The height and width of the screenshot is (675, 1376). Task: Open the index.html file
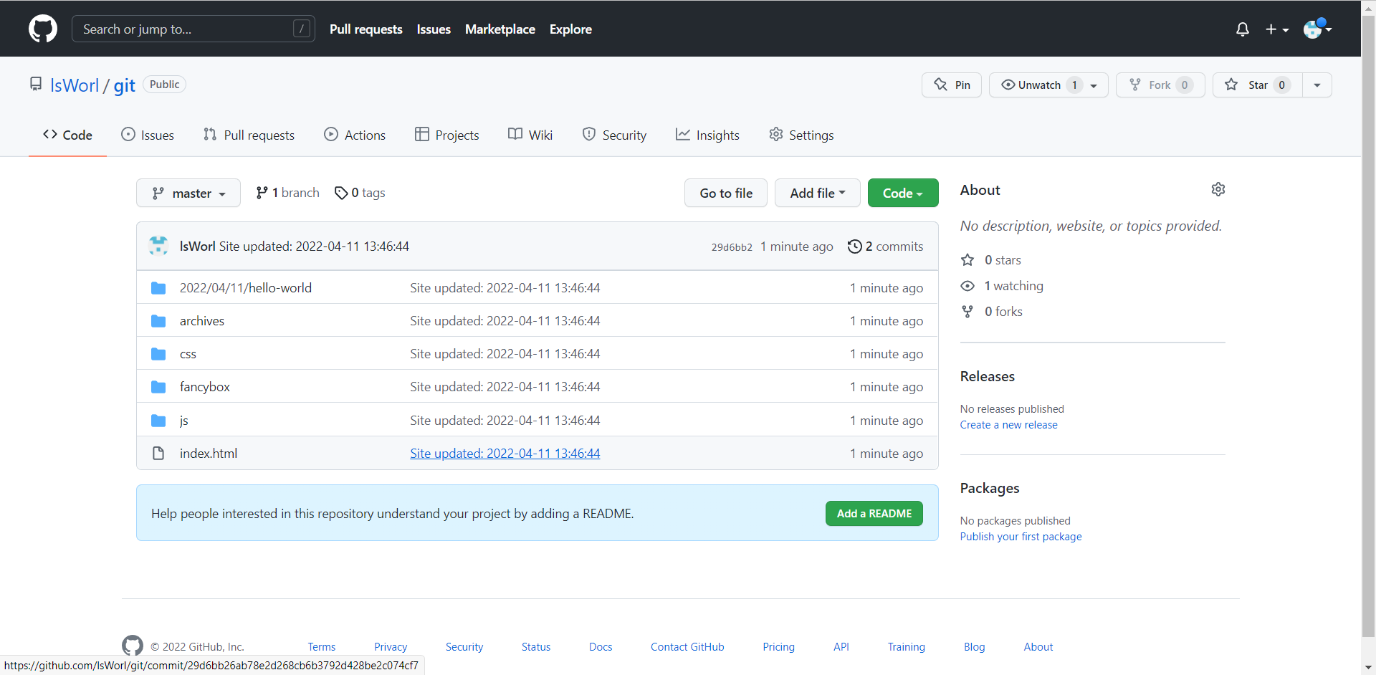209,454
